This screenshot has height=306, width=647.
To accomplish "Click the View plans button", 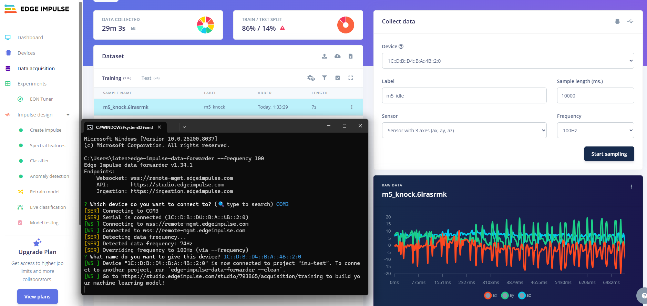I will (37, 296).
